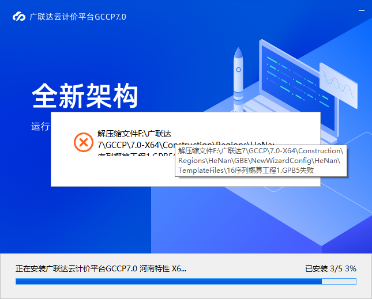The image size is (372, 299).
Task: Click the orange error X icon
Action: pyautogui.click(x=84, y=142)
